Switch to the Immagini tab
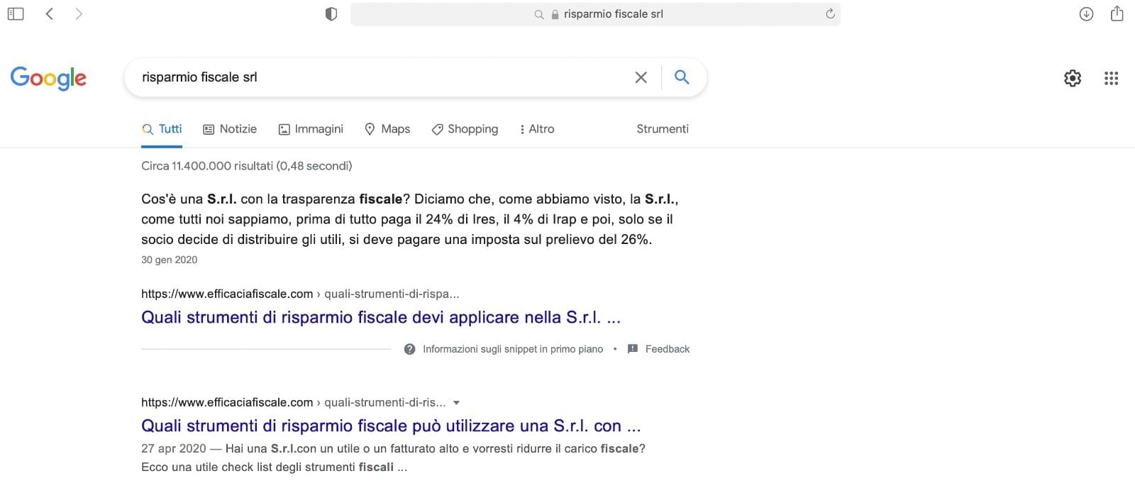 click(x=311, y=129)
